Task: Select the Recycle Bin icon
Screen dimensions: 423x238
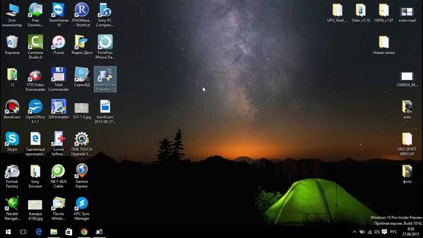Action: 12,45
